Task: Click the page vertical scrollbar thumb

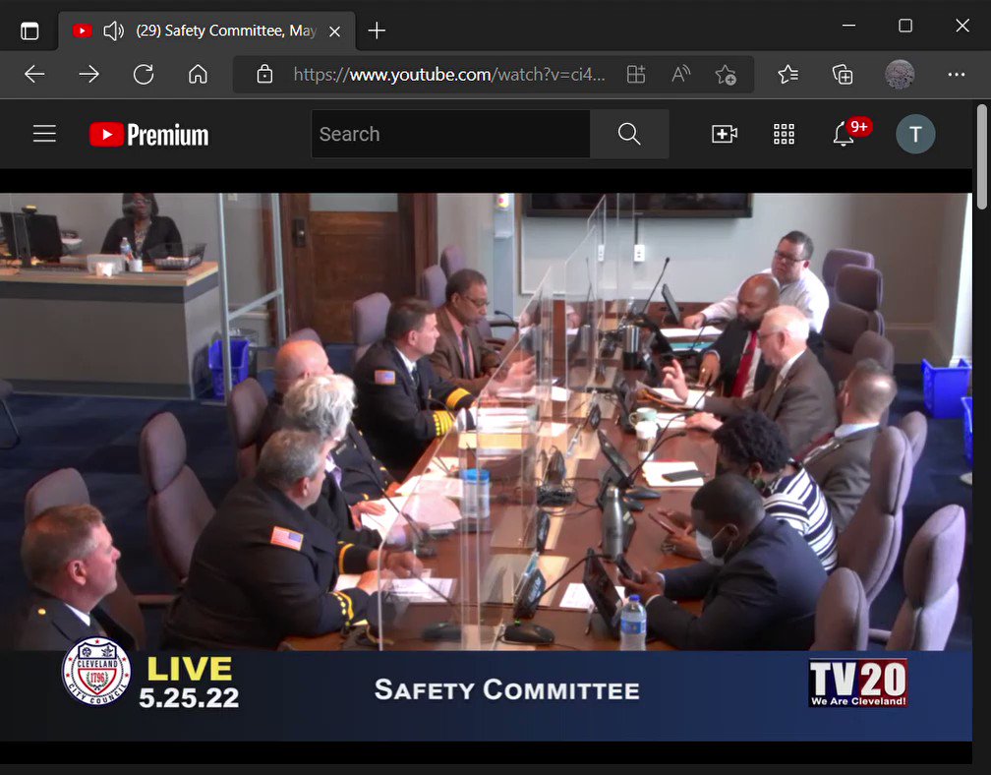Action: (981, 156)
